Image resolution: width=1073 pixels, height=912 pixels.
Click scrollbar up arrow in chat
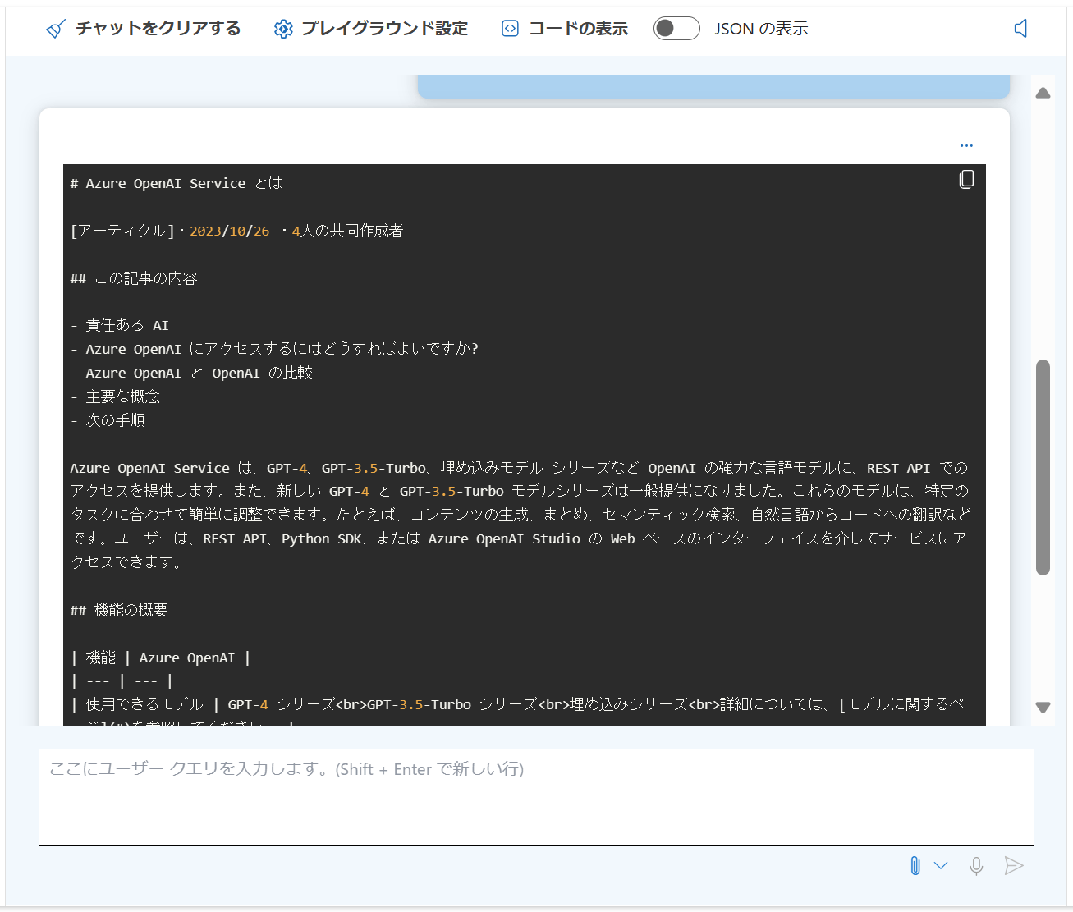(x=1043, y=93)
